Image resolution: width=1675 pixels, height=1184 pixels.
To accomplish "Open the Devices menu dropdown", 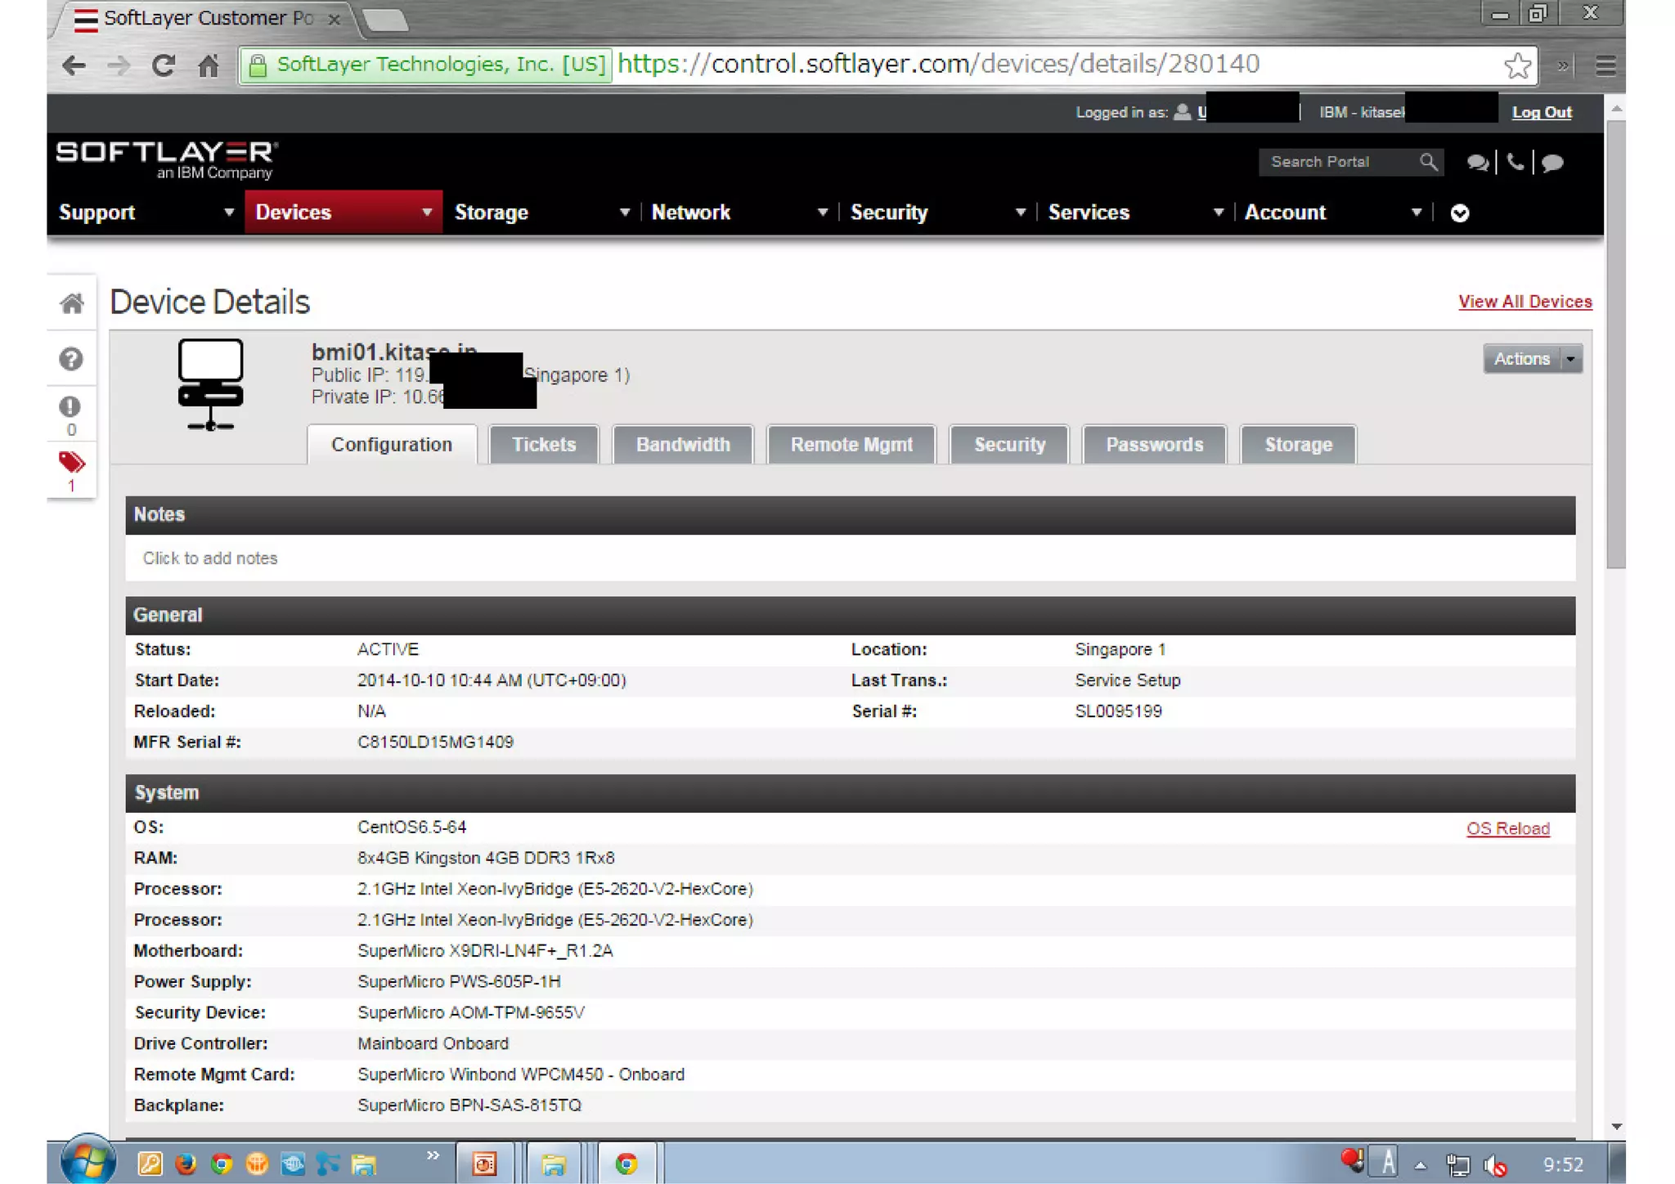I will [344, 213].
